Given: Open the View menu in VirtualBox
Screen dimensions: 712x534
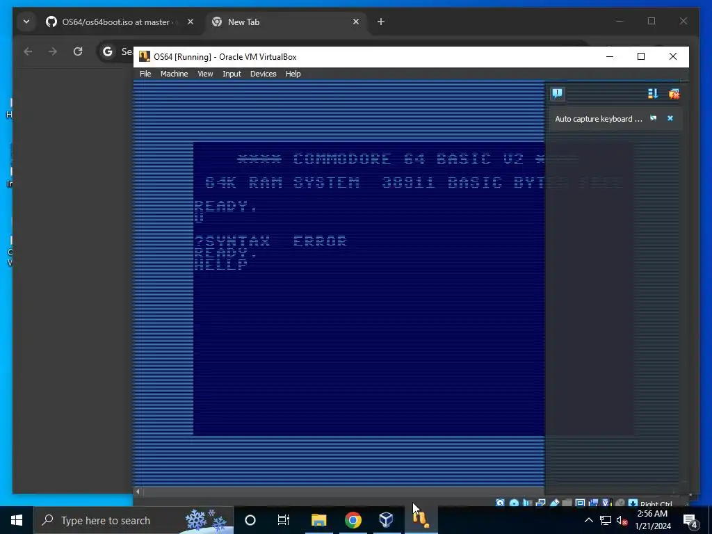Looking at the screenshot, I should (205, 74).
